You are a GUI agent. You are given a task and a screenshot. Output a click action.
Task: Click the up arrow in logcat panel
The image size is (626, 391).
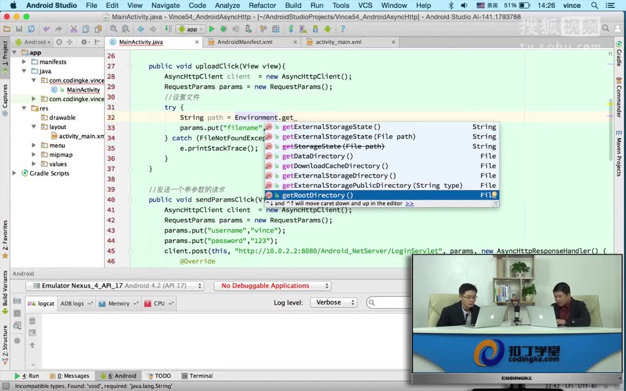coord(32,345)
